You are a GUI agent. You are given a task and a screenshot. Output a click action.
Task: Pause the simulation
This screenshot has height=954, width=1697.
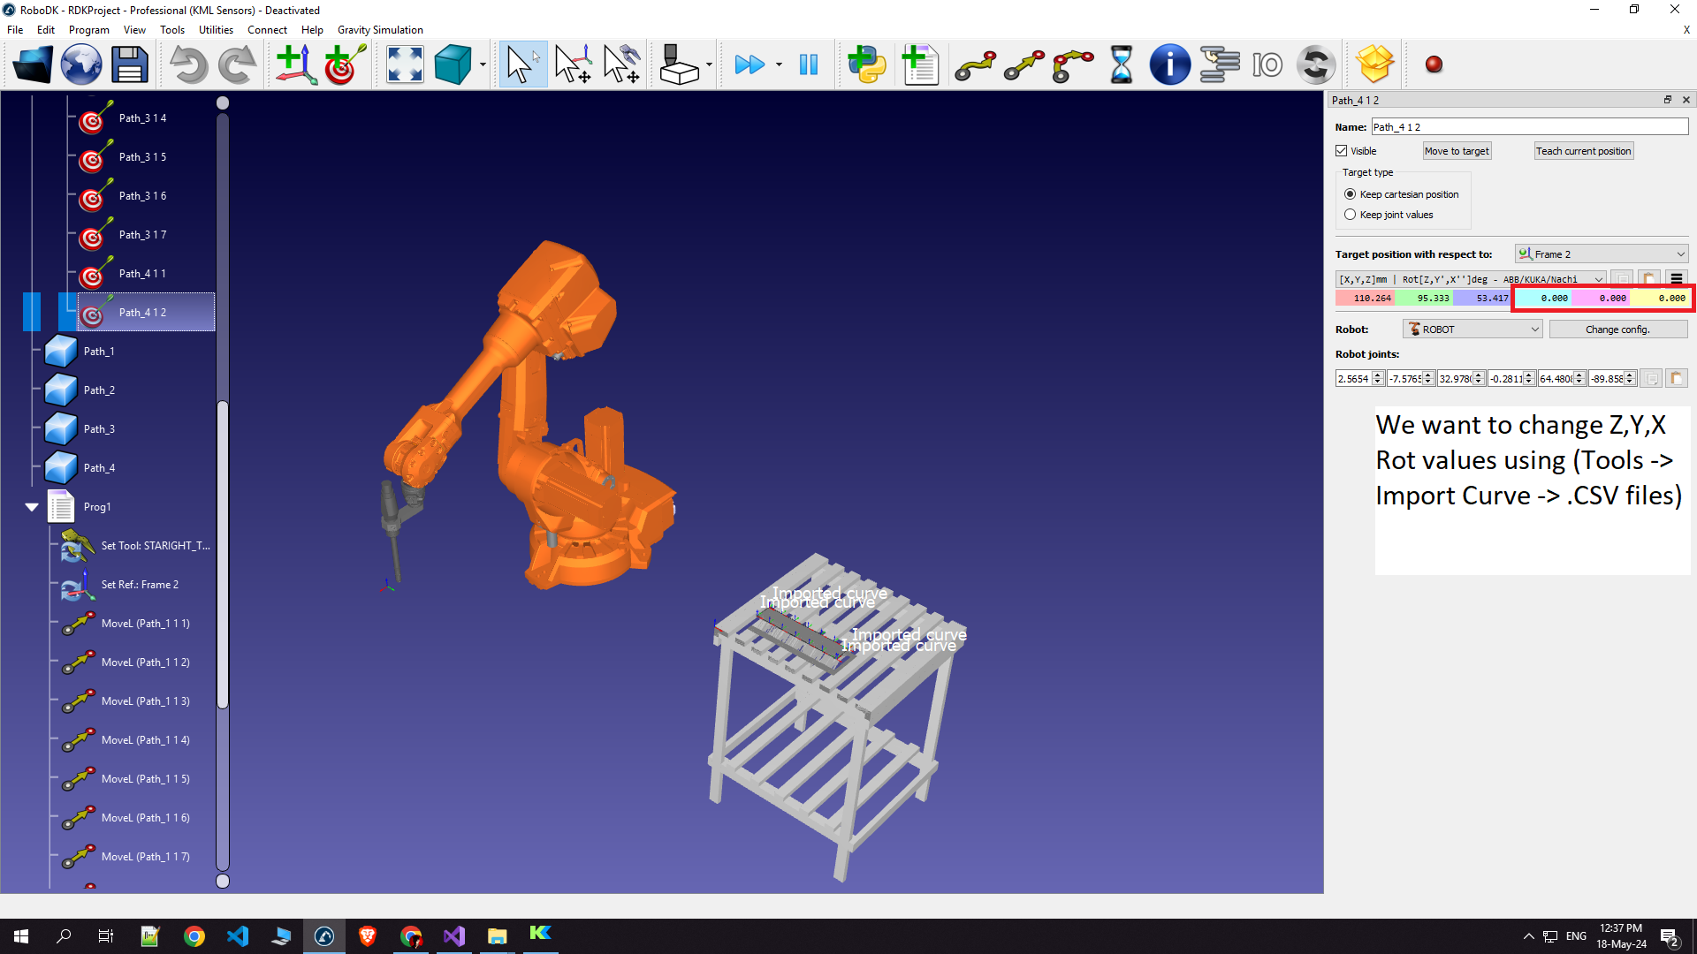point(808,64)
